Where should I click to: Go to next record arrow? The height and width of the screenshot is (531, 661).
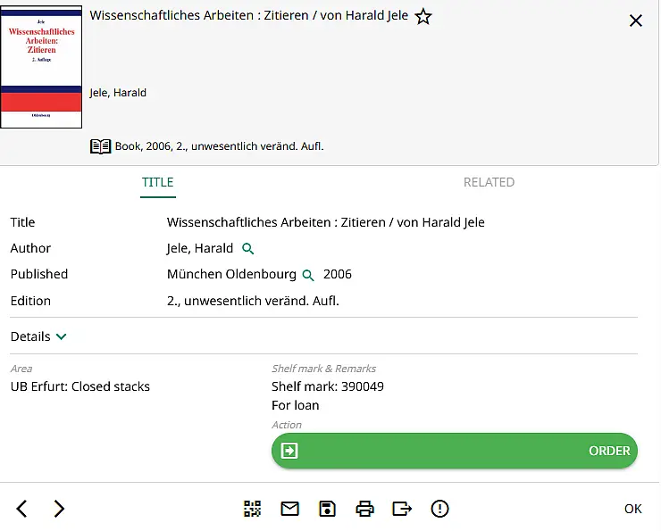59,509
